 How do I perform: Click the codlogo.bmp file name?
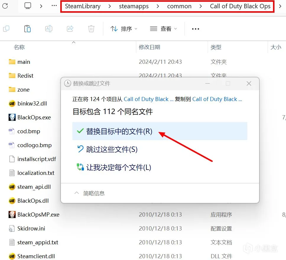(x=35, y=145)
